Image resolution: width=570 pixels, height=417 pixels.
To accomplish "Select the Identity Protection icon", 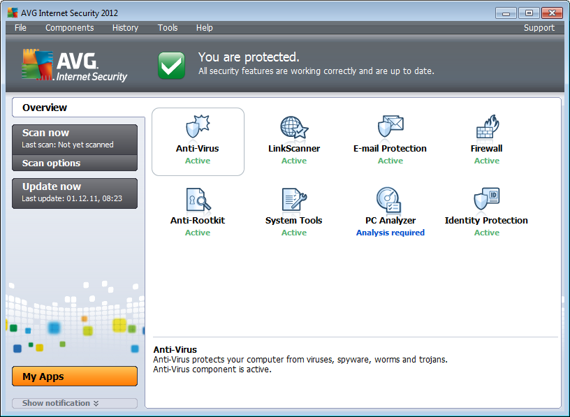I will 487,199.
